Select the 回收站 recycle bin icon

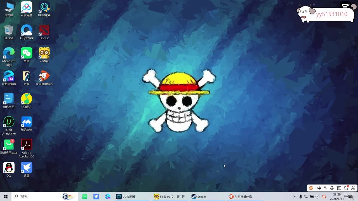point(9,32)
